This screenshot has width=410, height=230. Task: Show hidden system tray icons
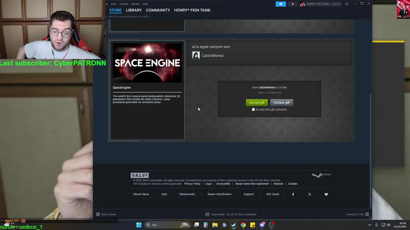point(369,225)
